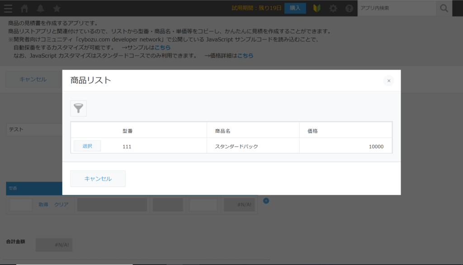Screen dimensions: 463x265
Task: Click the スタンダードパック product name cell
Action: pos(236,147)
